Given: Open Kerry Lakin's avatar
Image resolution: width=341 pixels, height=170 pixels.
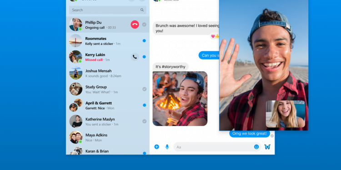Looking at the screenshot, I should [x=75, y=57].
